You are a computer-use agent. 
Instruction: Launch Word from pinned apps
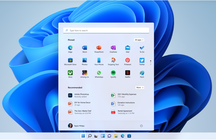[85, 49]
